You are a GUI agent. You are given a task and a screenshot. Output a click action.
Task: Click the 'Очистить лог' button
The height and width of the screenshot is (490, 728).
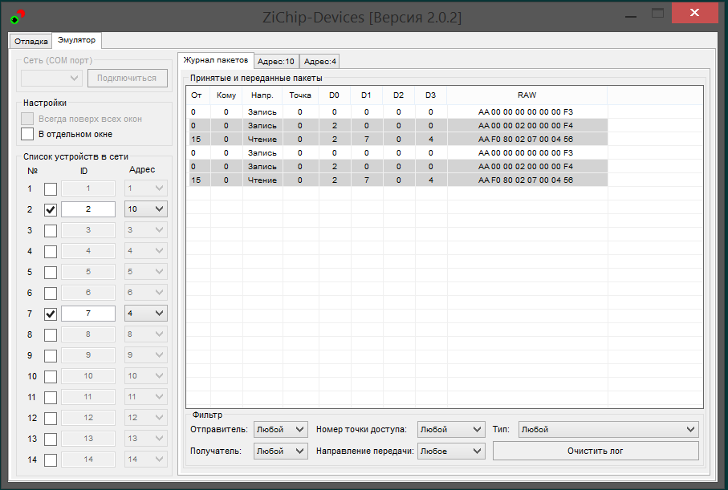595,451
